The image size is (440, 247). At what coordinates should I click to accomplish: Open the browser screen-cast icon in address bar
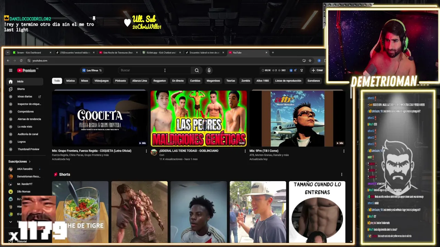click(304, 61)
